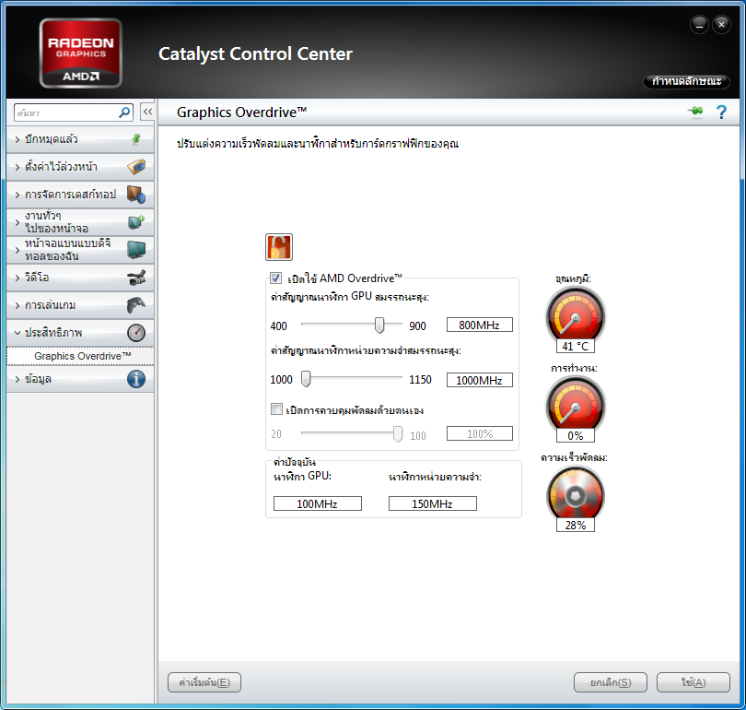
Task: Collapse the performance gauge sidebar category
Action: [x=80, y=333]
